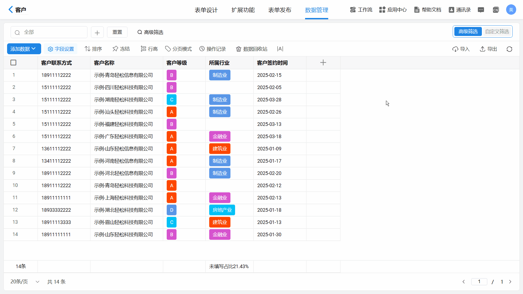This screenshot has width=523, height=294.
Task: Open the 工作流 workflow page
Action: click(x=361, y=10)
